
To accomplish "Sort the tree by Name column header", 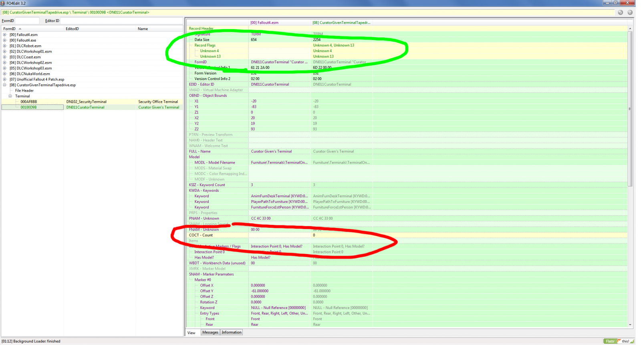I will pyautogui.click(x=159, y=29).
